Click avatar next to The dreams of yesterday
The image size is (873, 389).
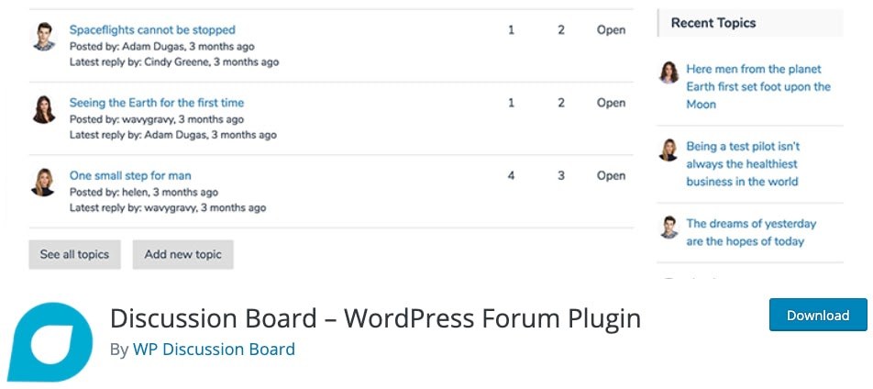pos(669,227)
